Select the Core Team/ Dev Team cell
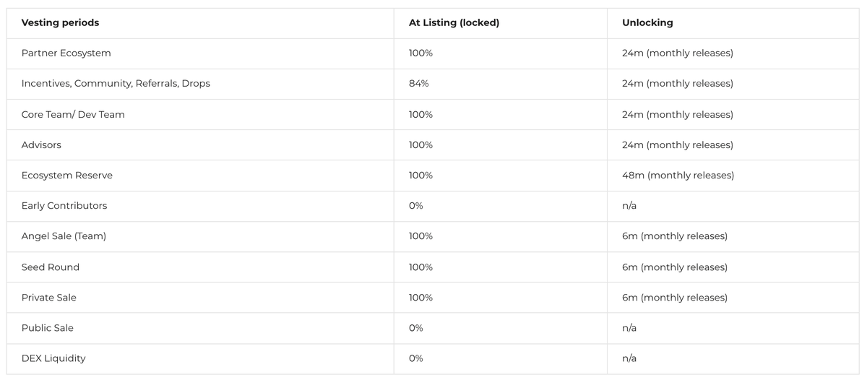This screenshot has height=380, width=867. coord(73,114)
